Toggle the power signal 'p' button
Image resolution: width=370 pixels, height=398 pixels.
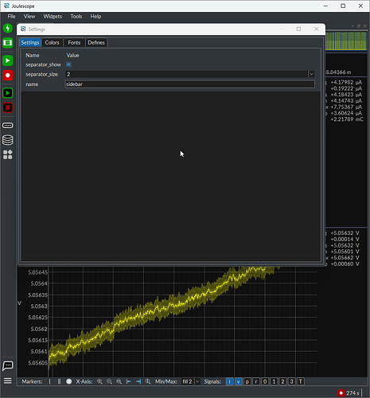[x=247, y=381]
